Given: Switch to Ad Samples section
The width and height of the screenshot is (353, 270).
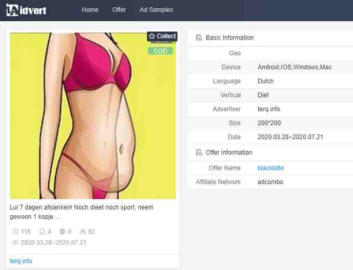Looking at the screenshot, I should tap(156, 10).
